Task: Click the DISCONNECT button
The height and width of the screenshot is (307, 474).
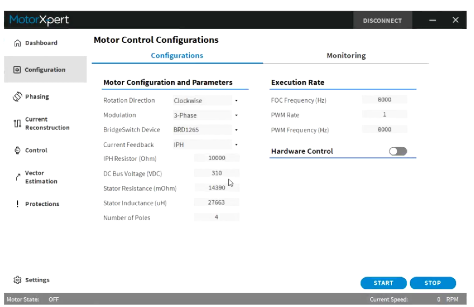Action: 382,20
